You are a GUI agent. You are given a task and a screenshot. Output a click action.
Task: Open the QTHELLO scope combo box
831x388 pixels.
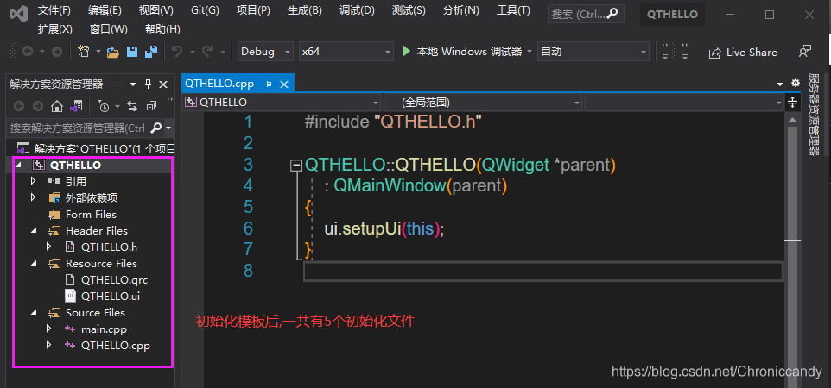coord(282,102)
